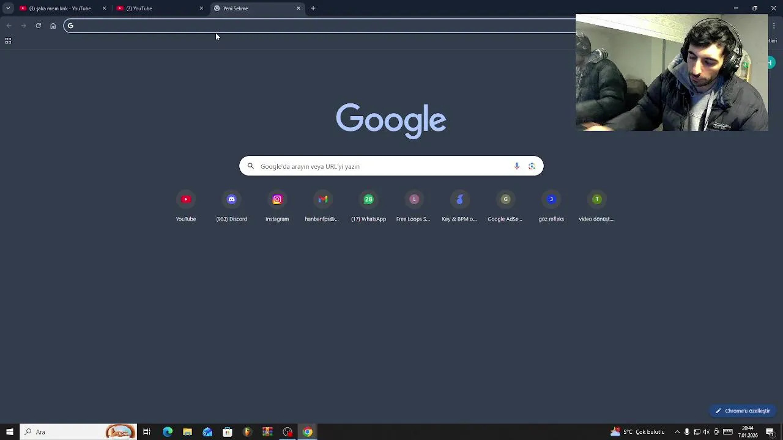783x440 pixels.
Task: Open the weather widget 5°C Çok bulutlu
Action: click(637, 432)
